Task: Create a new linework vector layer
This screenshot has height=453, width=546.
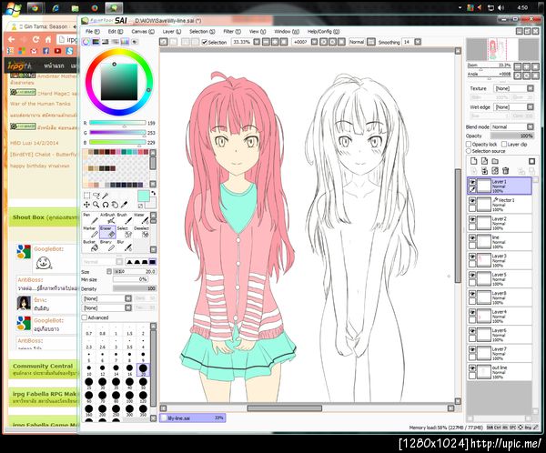Action: pos(484,161)
